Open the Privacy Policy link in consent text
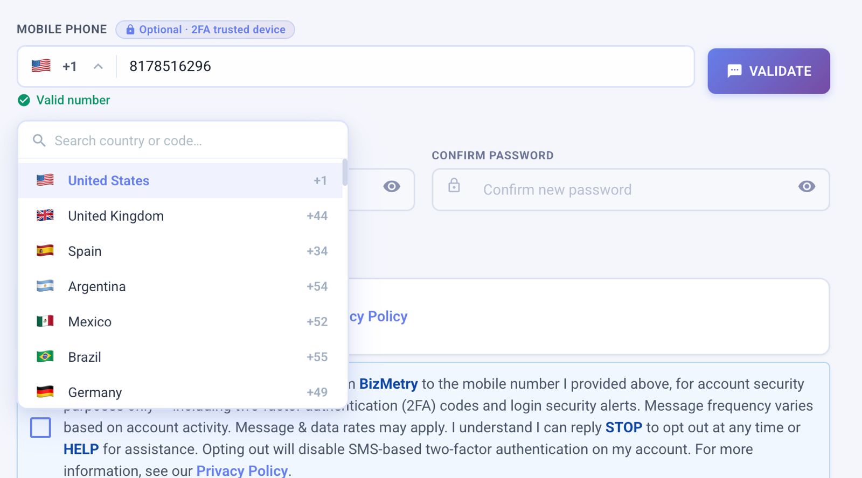 [242, 470]
